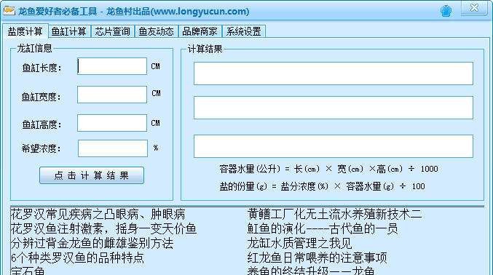The width and height of the screenshot is (493, 275).
Task: Open article 龙缸水质管理之我见
Action: [x=299, y=243]
